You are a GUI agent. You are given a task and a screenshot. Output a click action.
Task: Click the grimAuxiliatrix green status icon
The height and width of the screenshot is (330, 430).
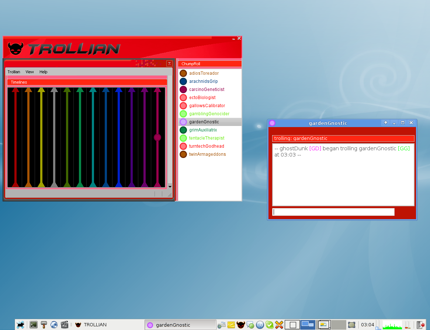pos(183,130)
